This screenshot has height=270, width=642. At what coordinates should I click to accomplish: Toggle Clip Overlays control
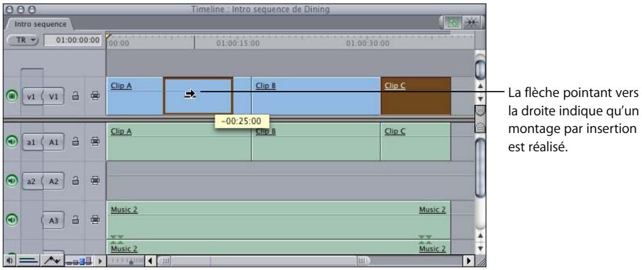coord(52,261)
